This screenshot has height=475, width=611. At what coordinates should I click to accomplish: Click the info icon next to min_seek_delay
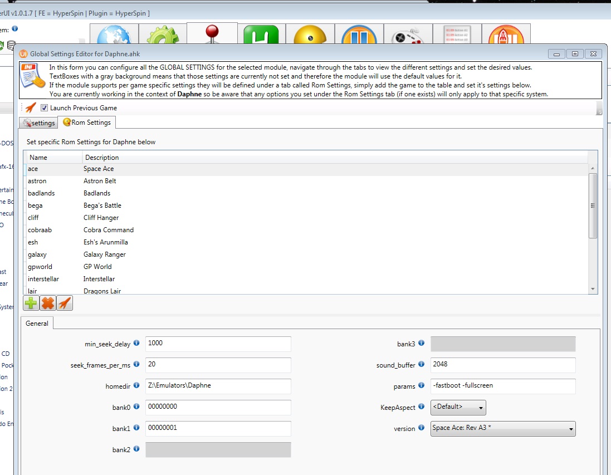coord(136,344)
